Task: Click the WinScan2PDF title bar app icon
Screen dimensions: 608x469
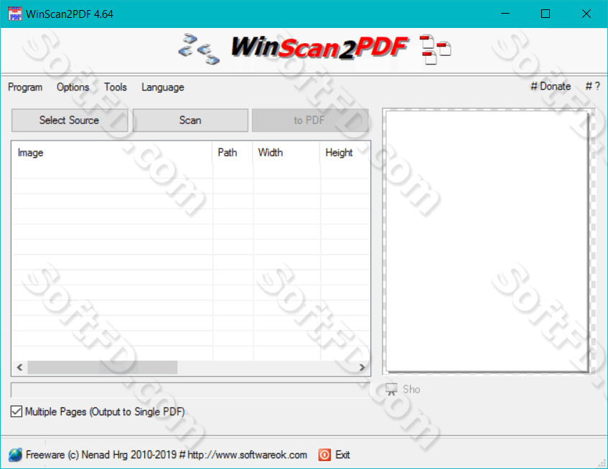Action: pyautogui.click(x=15, y=14)
